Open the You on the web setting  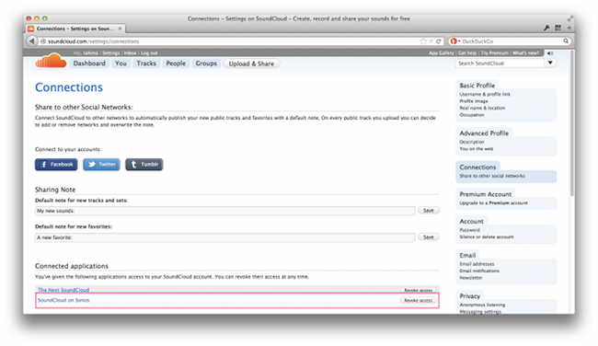[x=477, y=149]
